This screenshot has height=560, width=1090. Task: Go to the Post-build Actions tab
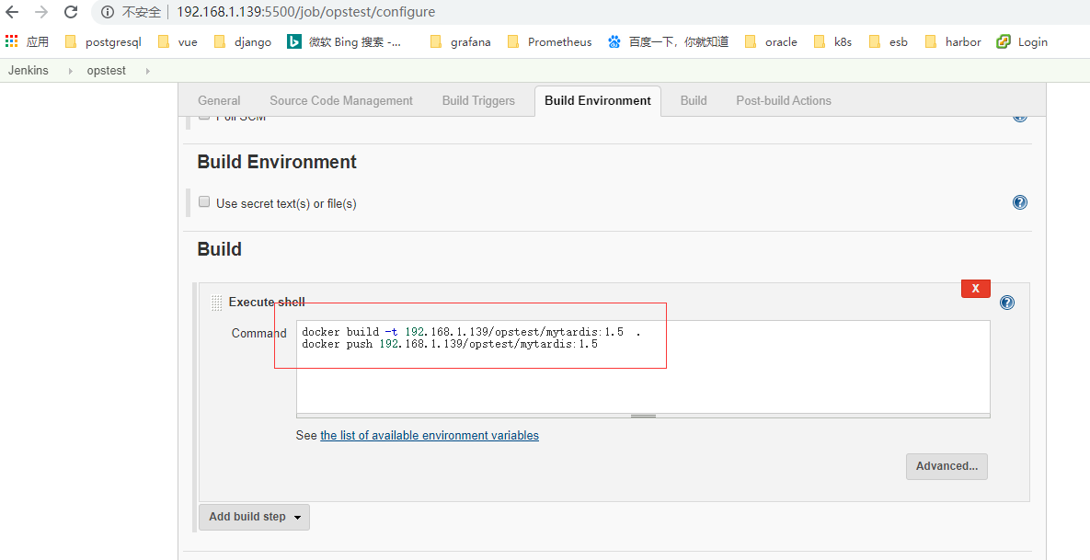(784, 101)
